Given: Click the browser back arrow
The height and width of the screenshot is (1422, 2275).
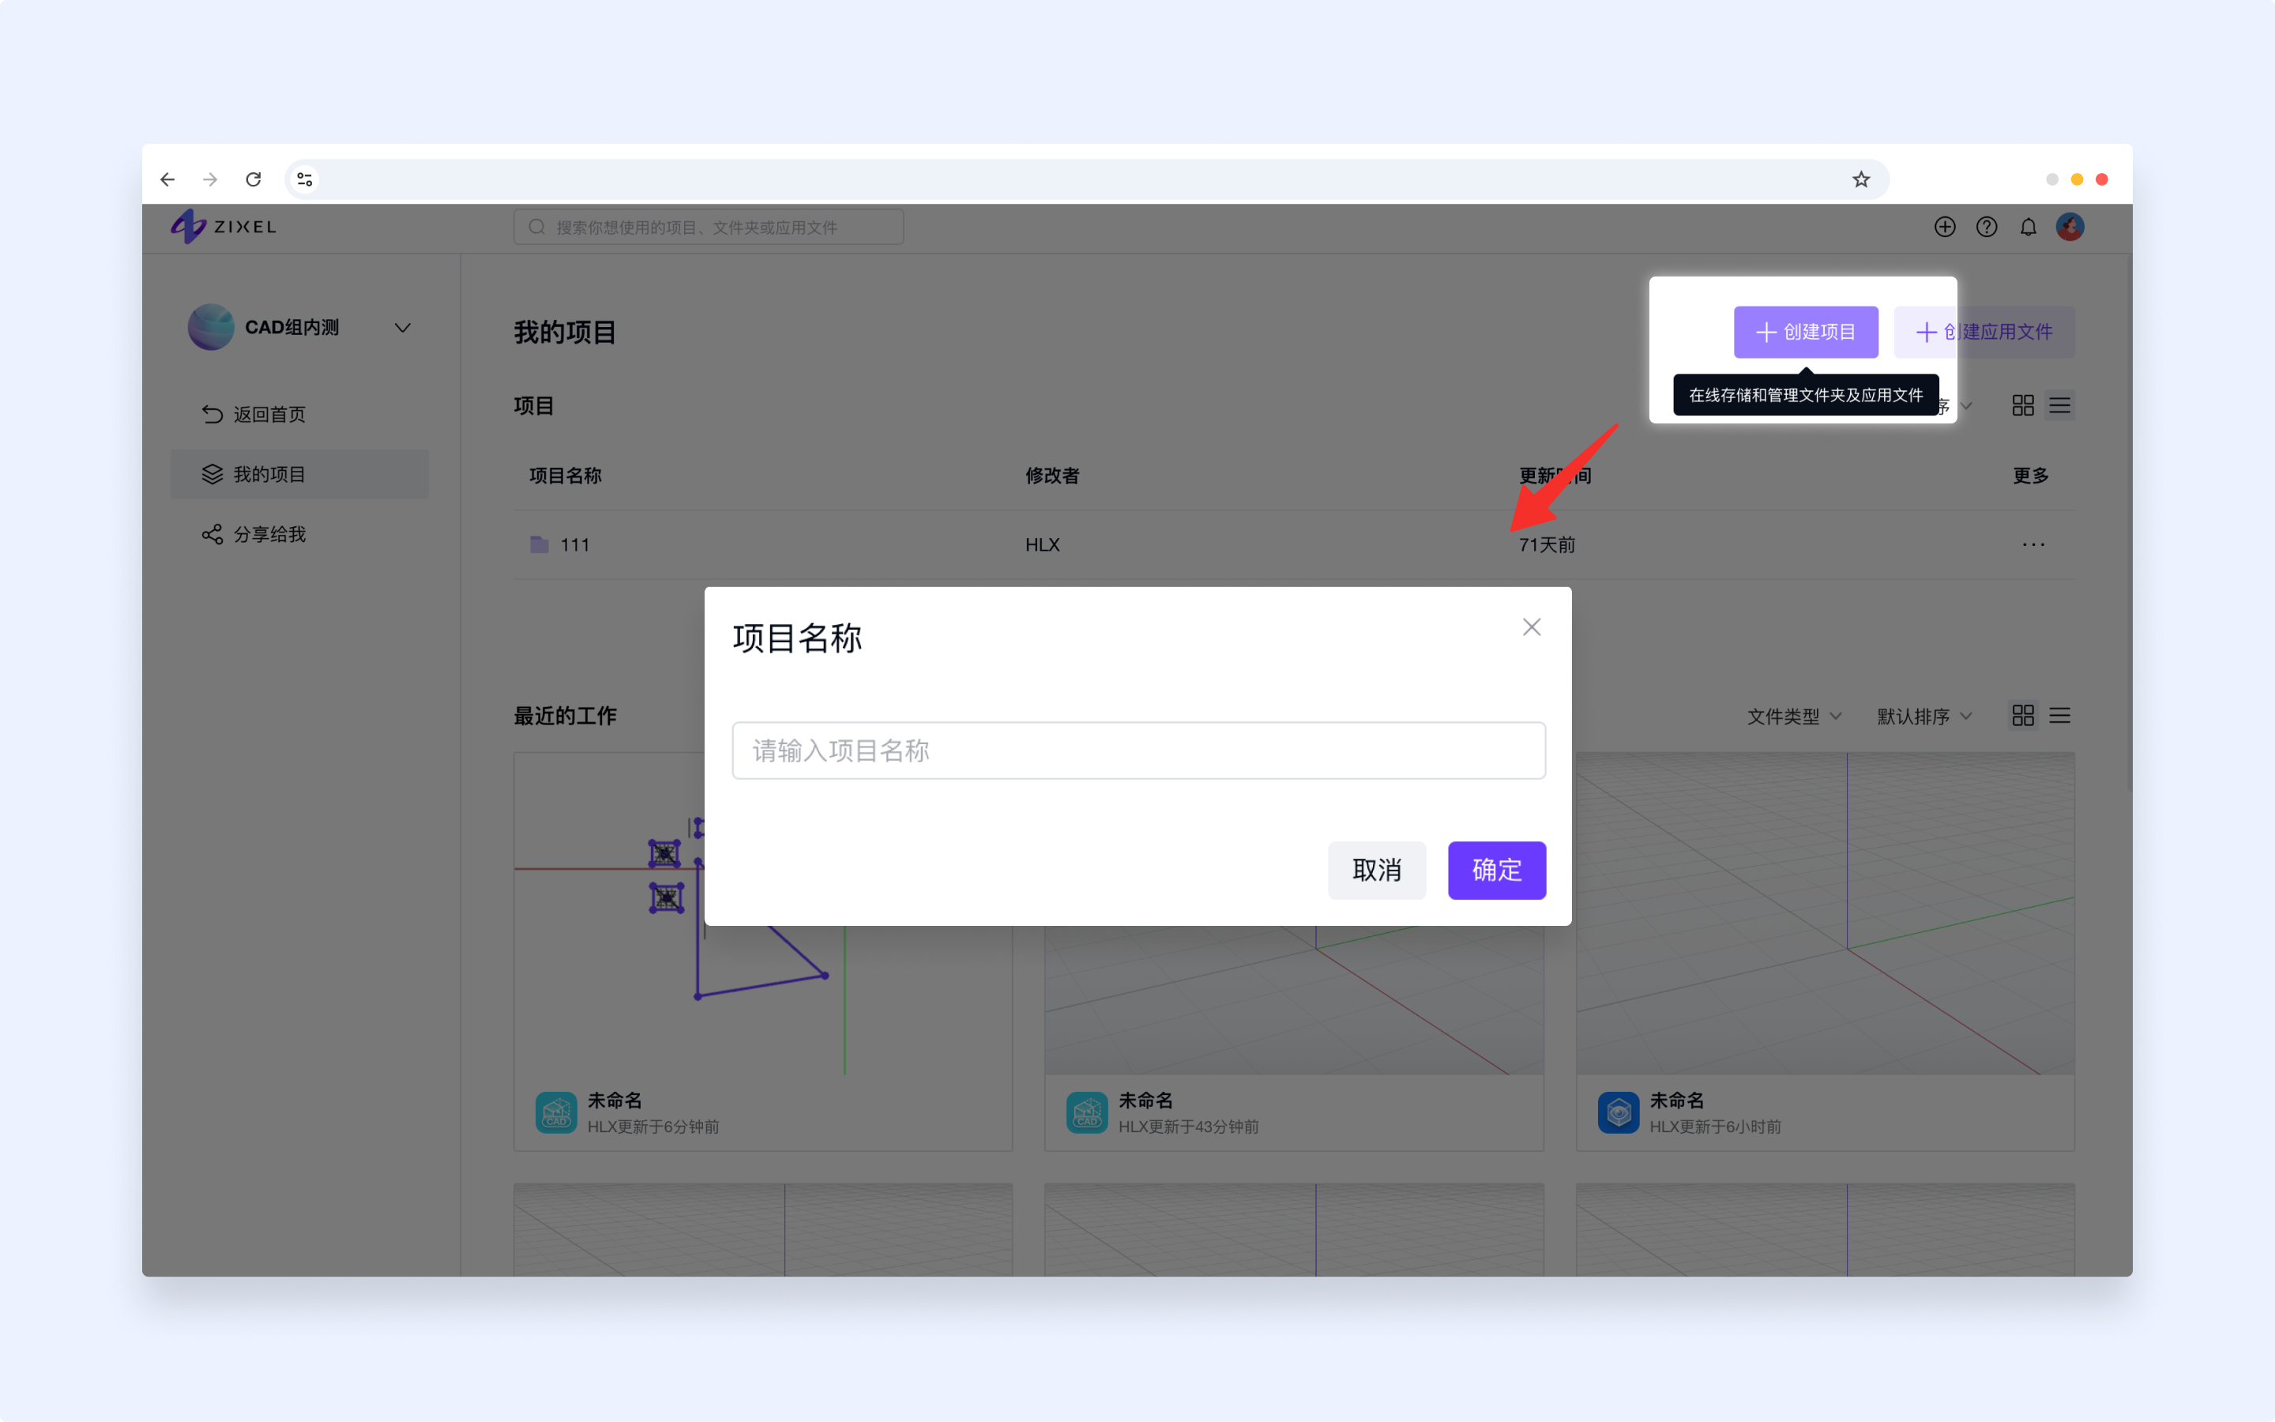Looking at the screenshot, I should tap(167, 179).
